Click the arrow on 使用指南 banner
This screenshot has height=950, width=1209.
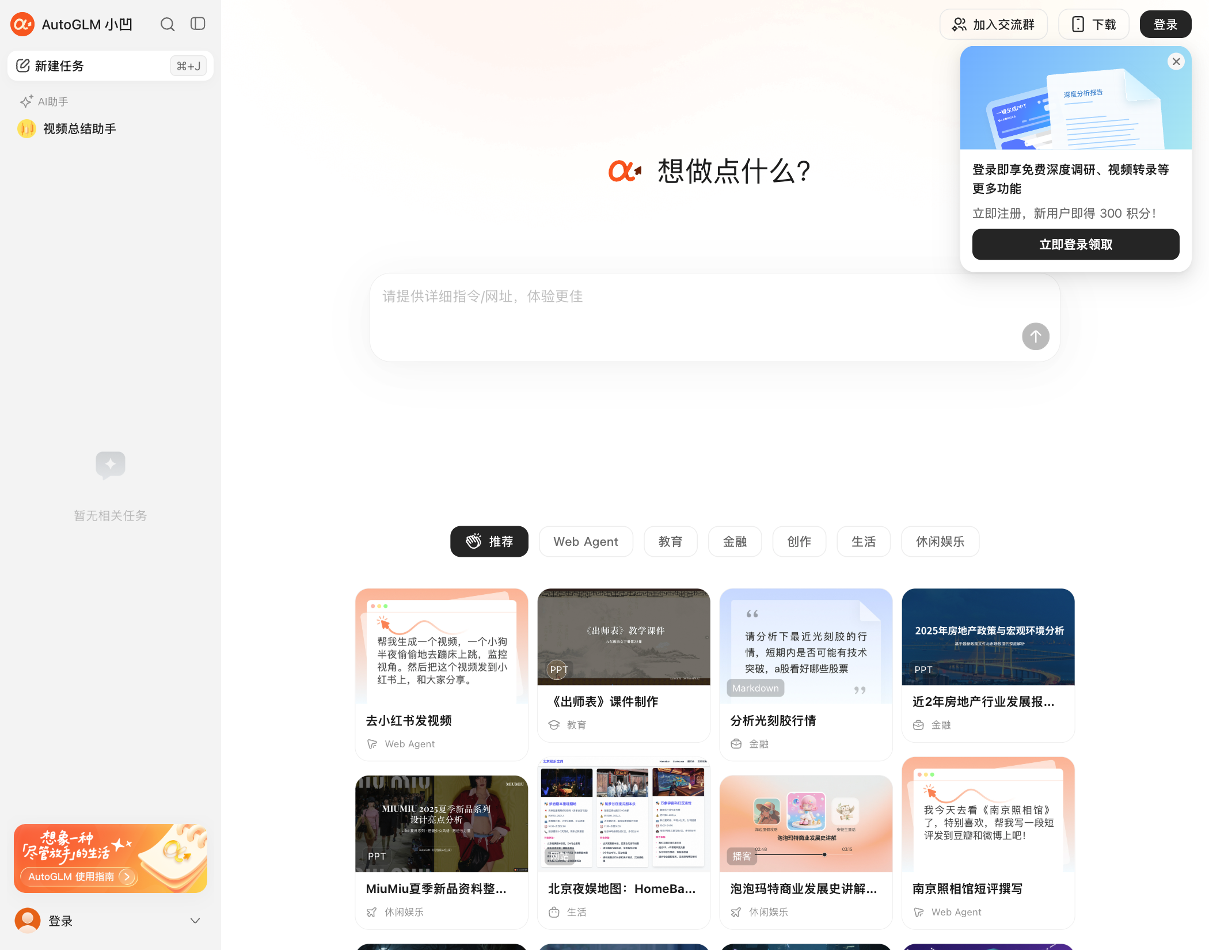pyautogui.click(x=127, y=876)
